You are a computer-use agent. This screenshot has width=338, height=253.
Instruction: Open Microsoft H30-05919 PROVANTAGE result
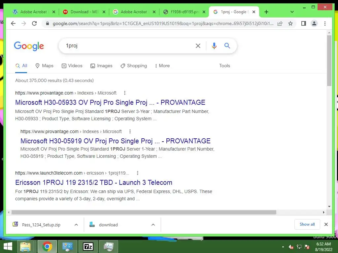[115, 141]
